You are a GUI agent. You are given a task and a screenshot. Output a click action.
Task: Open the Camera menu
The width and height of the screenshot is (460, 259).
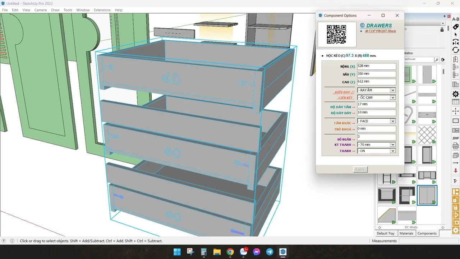(x=41, y=10)
